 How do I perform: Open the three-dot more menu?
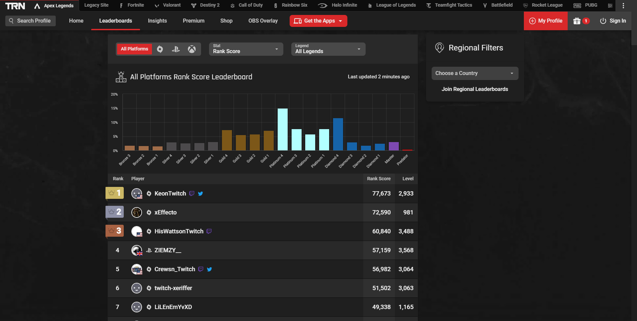623,6
